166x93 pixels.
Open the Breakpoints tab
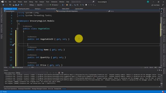58,89
